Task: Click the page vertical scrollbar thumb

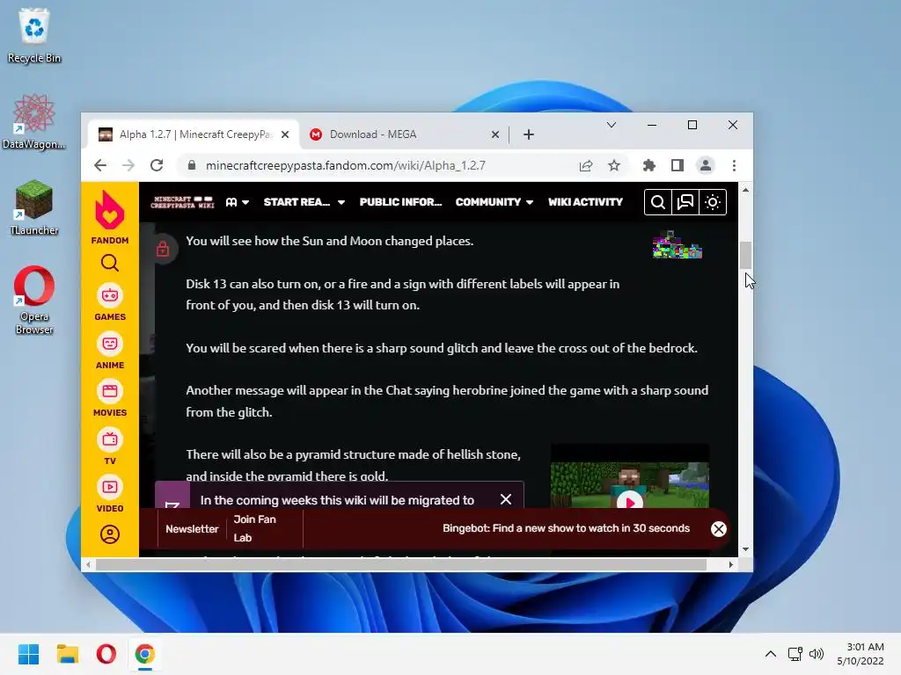Action: [745, 256]
